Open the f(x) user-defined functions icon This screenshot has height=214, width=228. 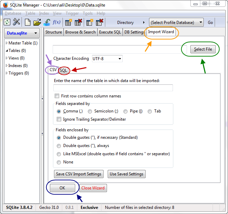pos(56,22)
